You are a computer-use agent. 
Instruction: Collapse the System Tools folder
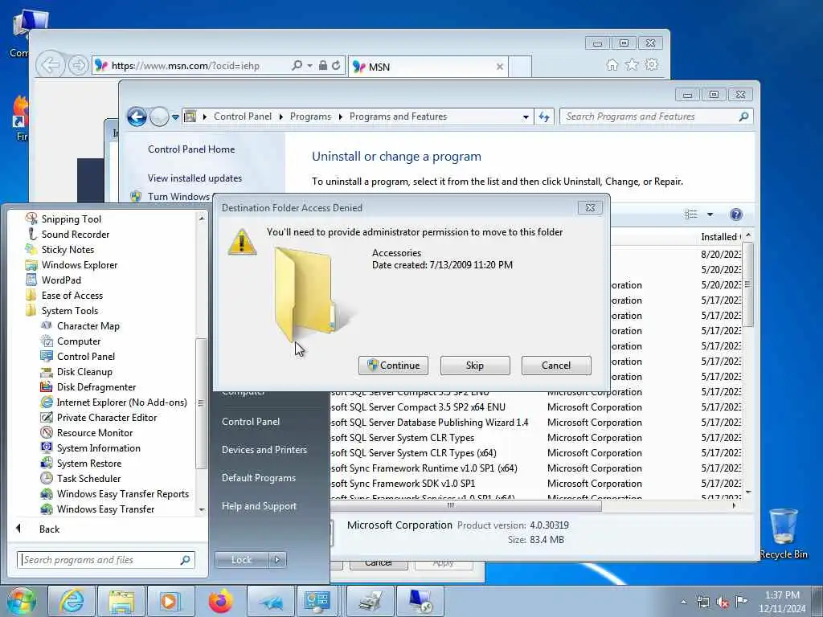coord(69,310)
